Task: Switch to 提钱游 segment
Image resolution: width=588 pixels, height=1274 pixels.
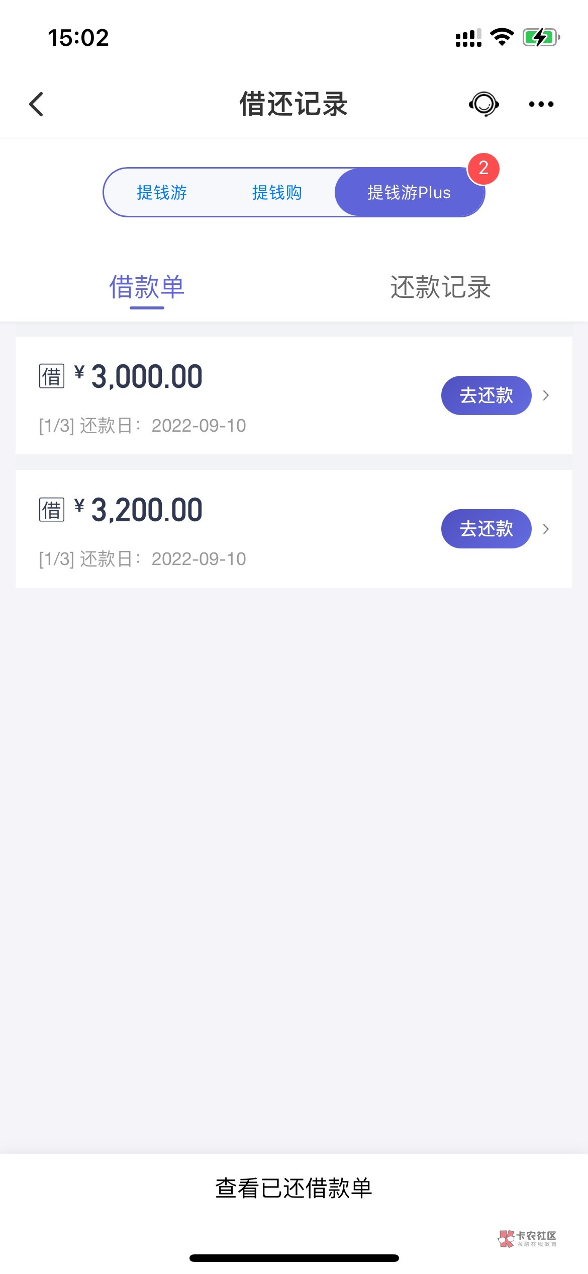Action: pos(162,192)
